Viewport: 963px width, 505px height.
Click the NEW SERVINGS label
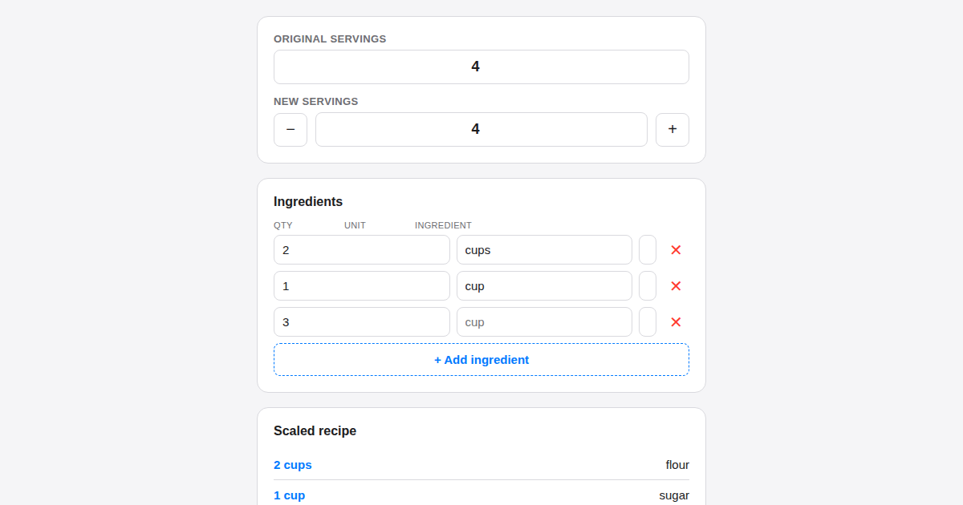click(x=316, y=101)
